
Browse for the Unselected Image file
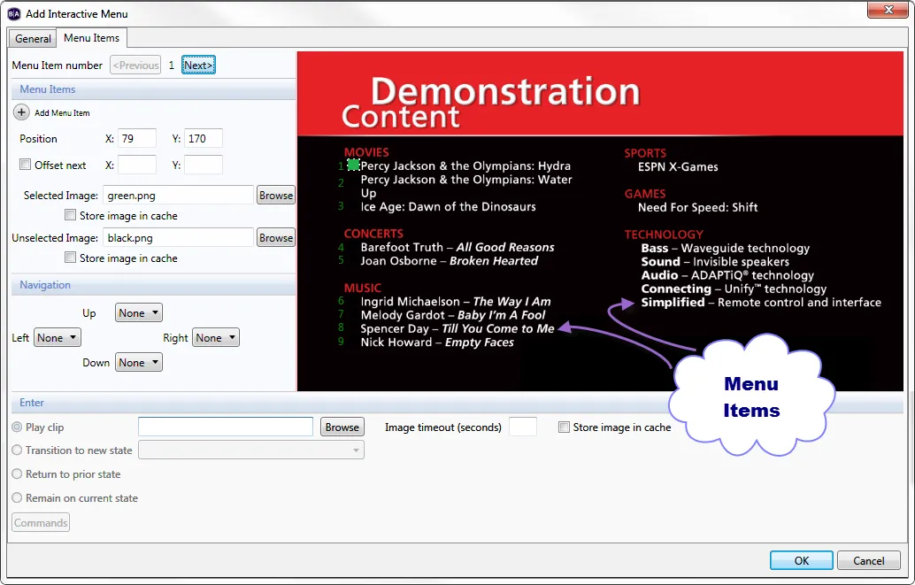point(276,237)
